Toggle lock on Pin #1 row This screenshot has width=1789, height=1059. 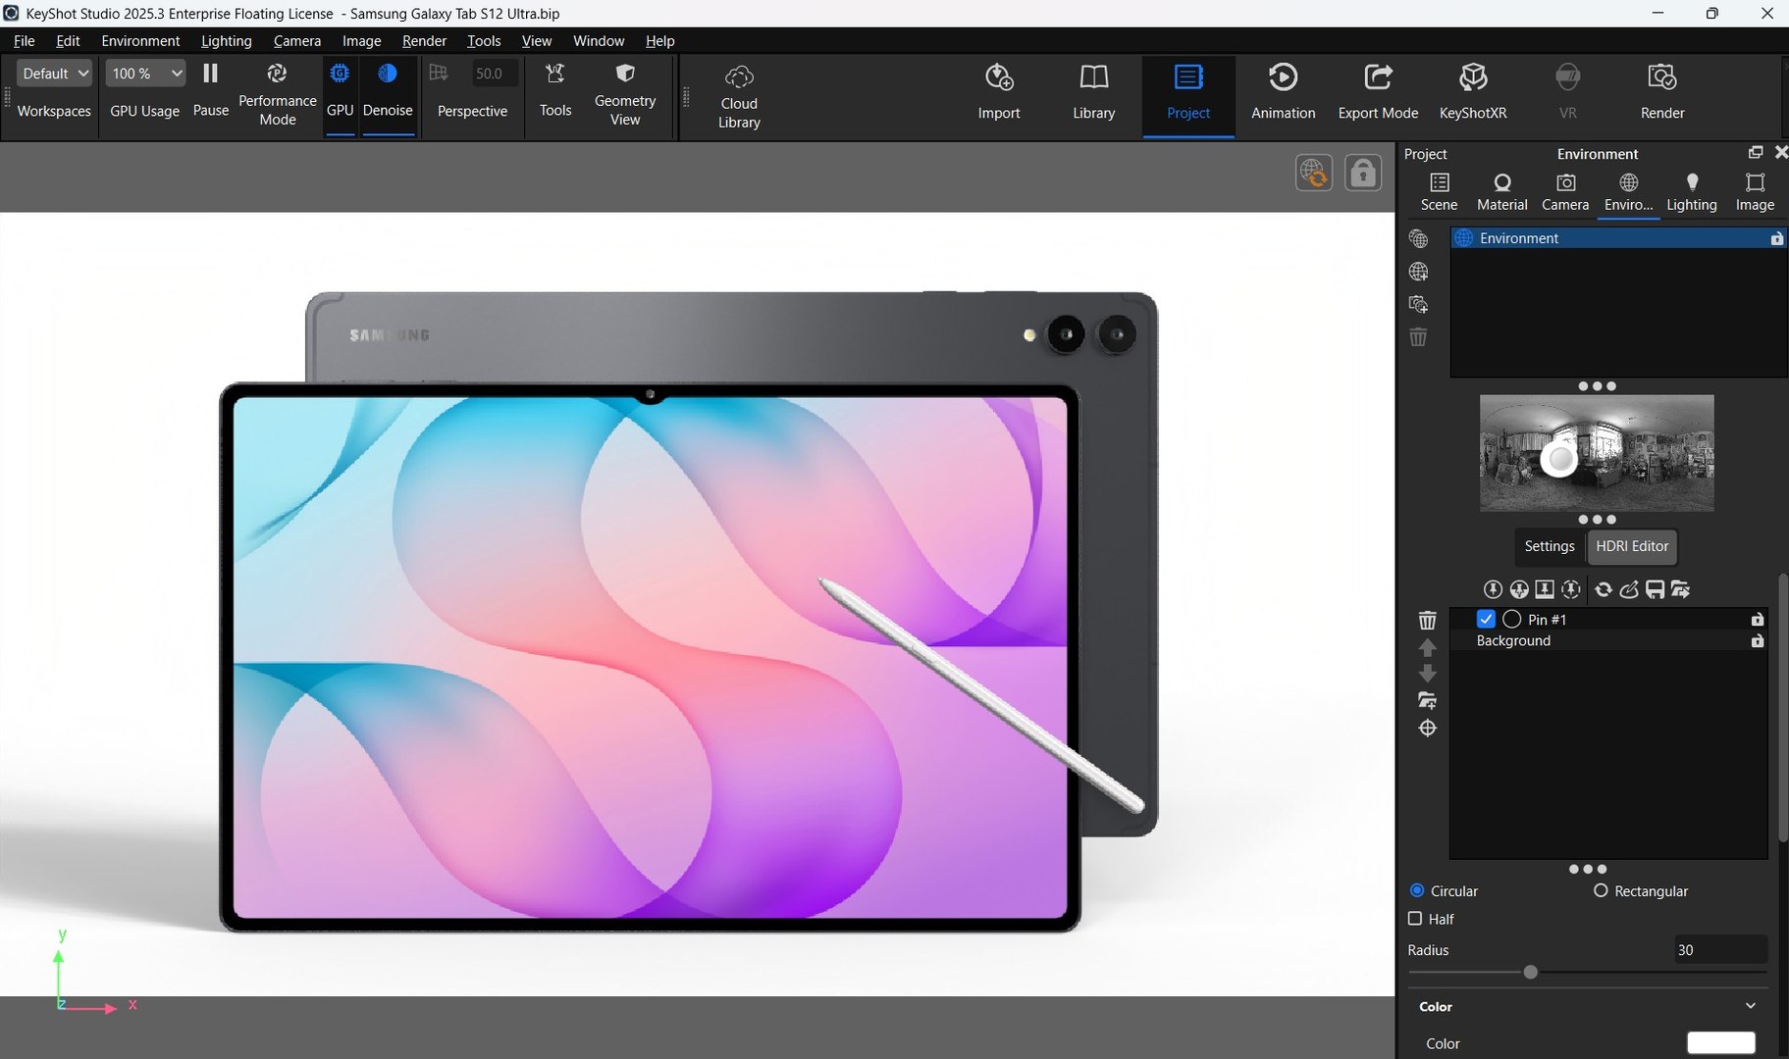coord(1757,620)
